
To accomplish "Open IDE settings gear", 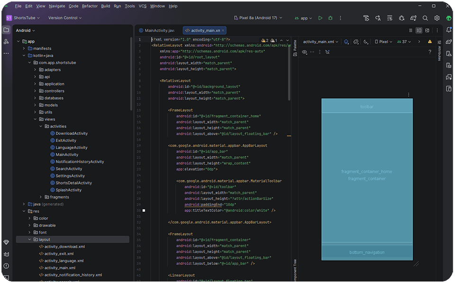I will [437, 18].
